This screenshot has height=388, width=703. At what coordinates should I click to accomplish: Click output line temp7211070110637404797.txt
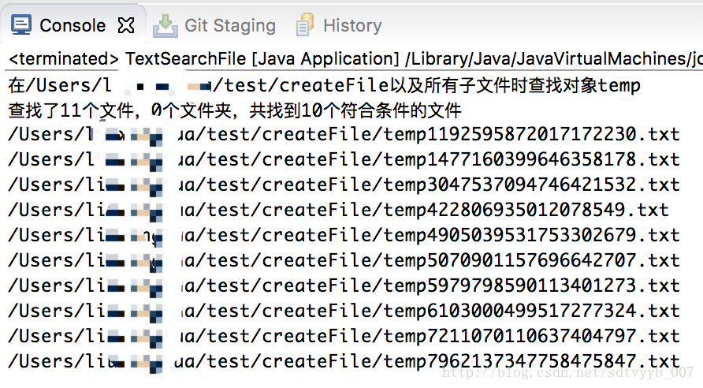point(344,335)
